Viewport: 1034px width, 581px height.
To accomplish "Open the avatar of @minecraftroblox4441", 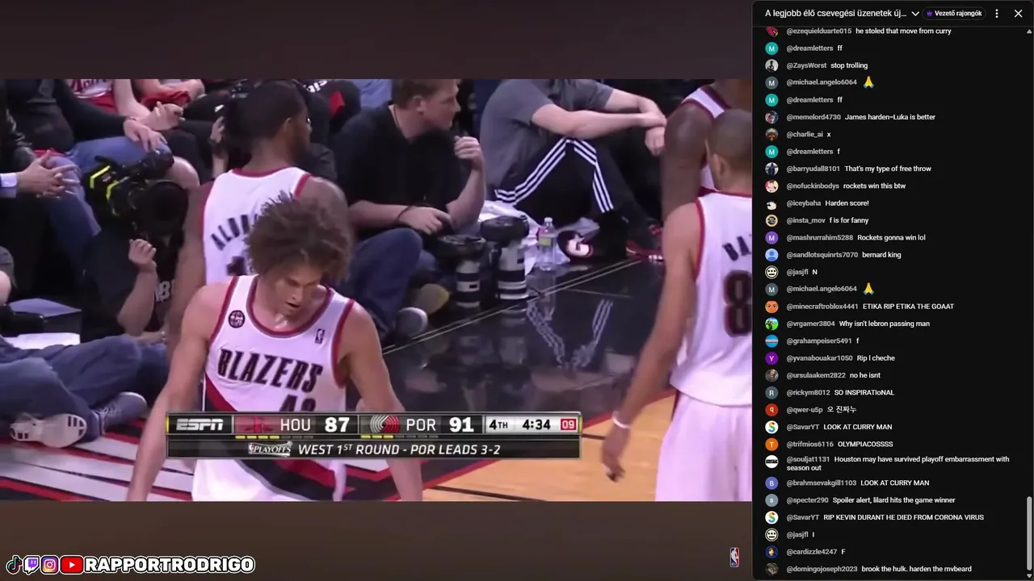I will [771, 307].
